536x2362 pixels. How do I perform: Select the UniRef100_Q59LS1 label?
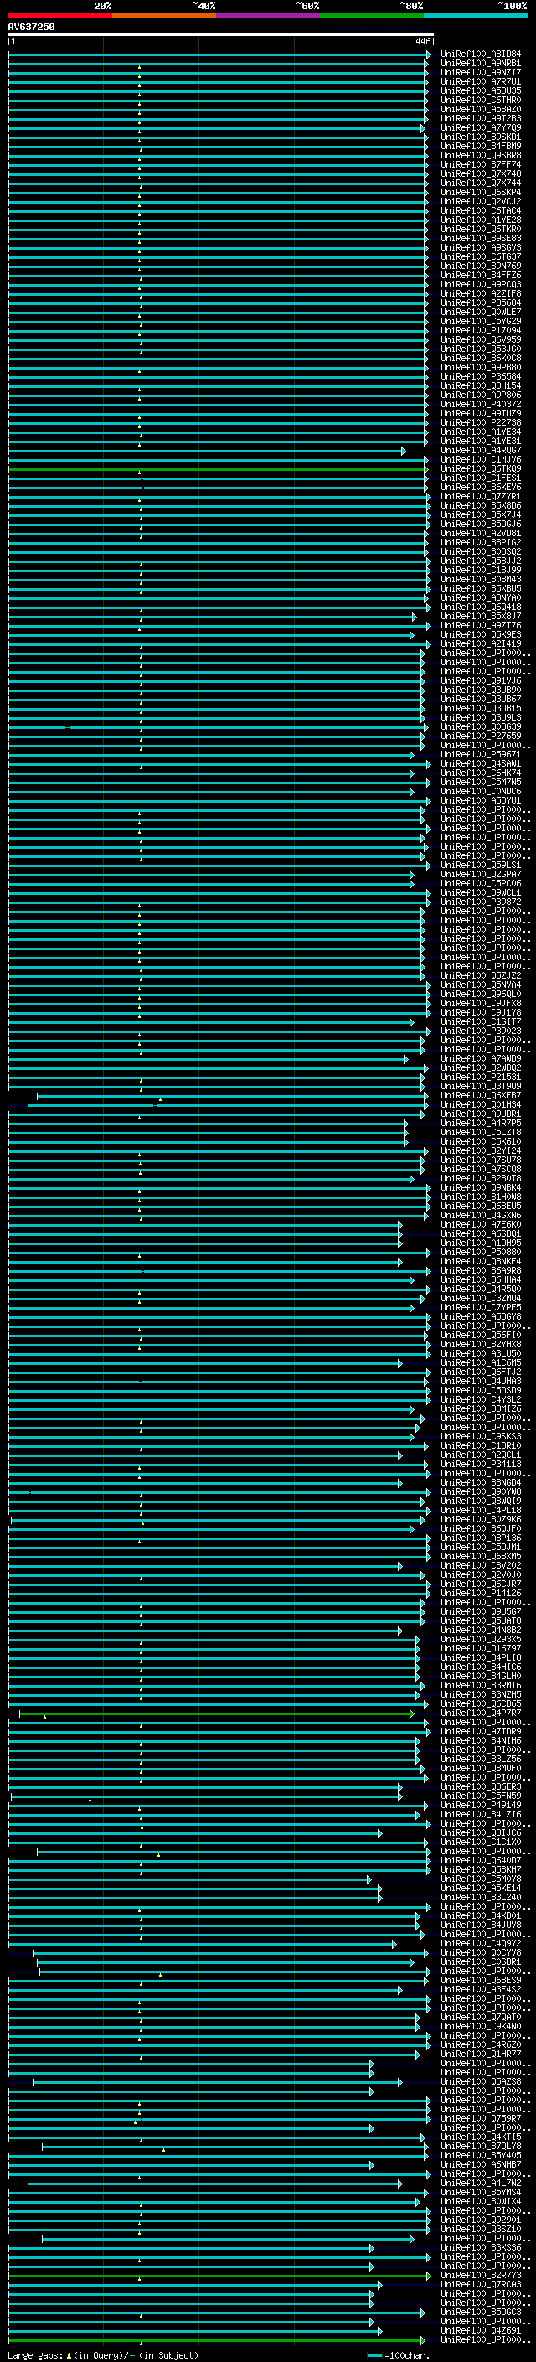coord(480,866)
